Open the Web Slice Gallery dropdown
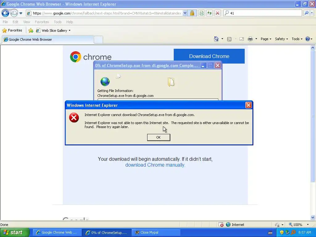 (x=53, y=31)
